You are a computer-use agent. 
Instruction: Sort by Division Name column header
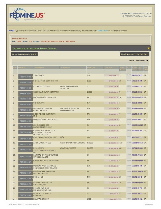pos(73,68)
